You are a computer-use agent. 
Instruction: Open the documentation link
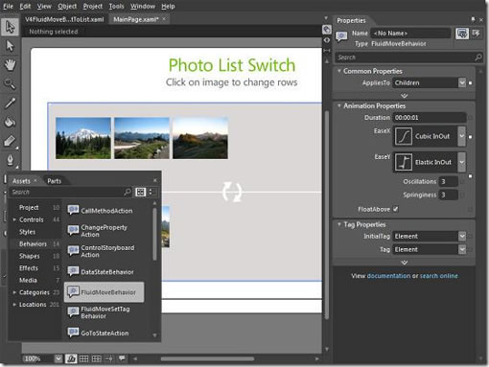pyautogui.click(x=388, y=276)
